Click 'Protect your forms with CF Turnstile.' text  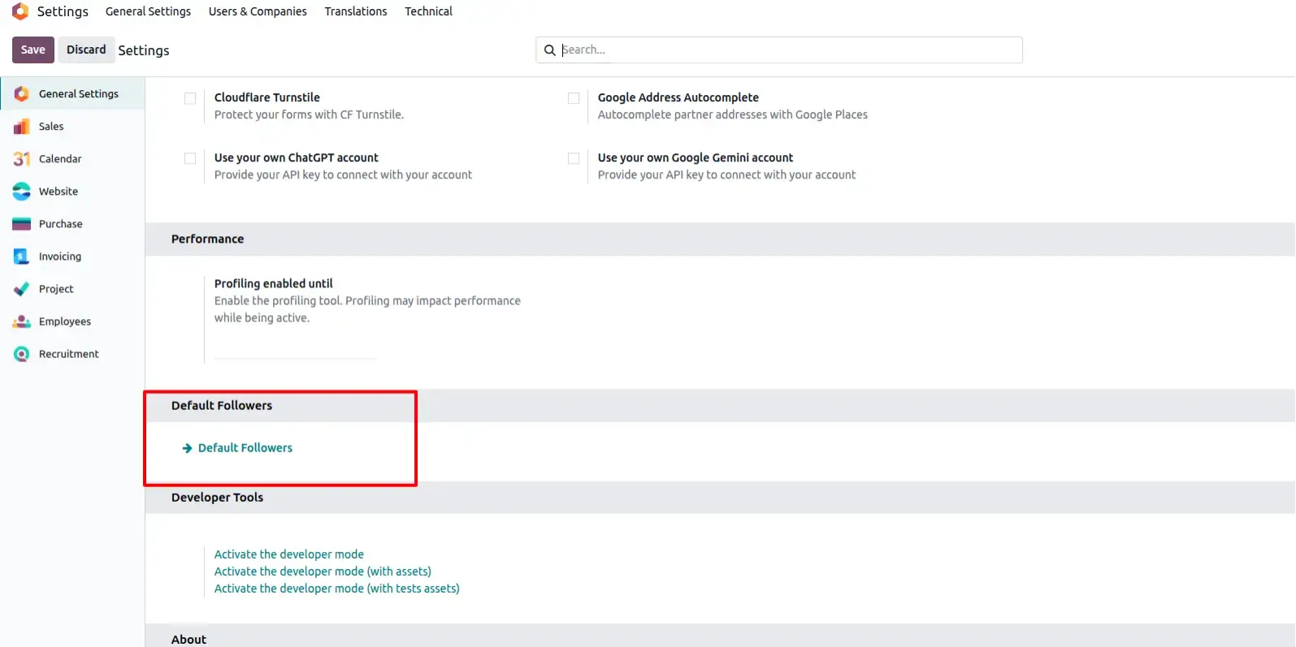point(309,114)
